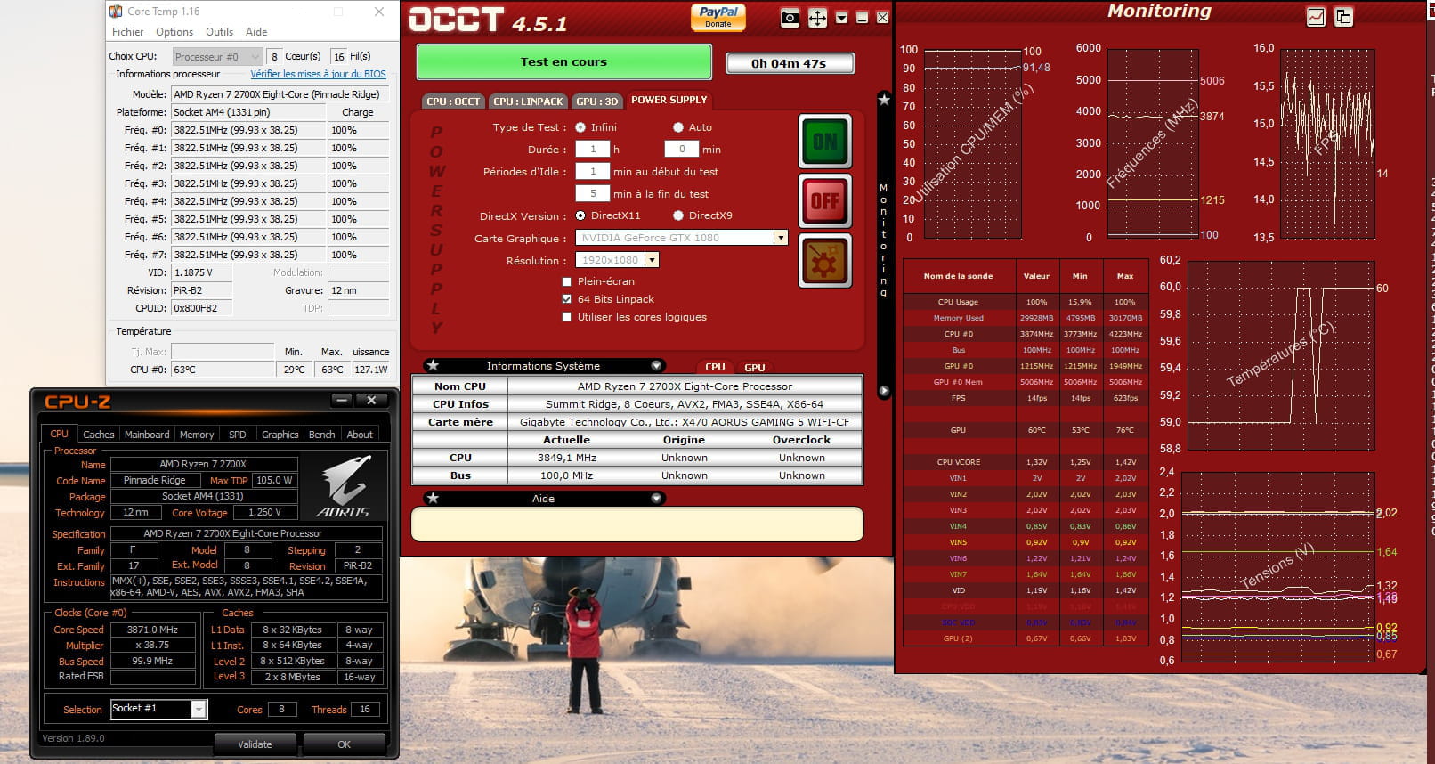Toggle the 64 Bits Linpack checkbox

pos(567,299)
